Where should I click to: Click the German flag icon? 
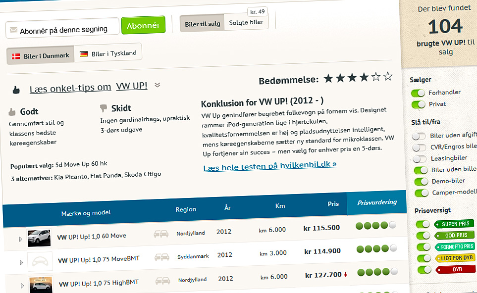[x=84, y=53]
